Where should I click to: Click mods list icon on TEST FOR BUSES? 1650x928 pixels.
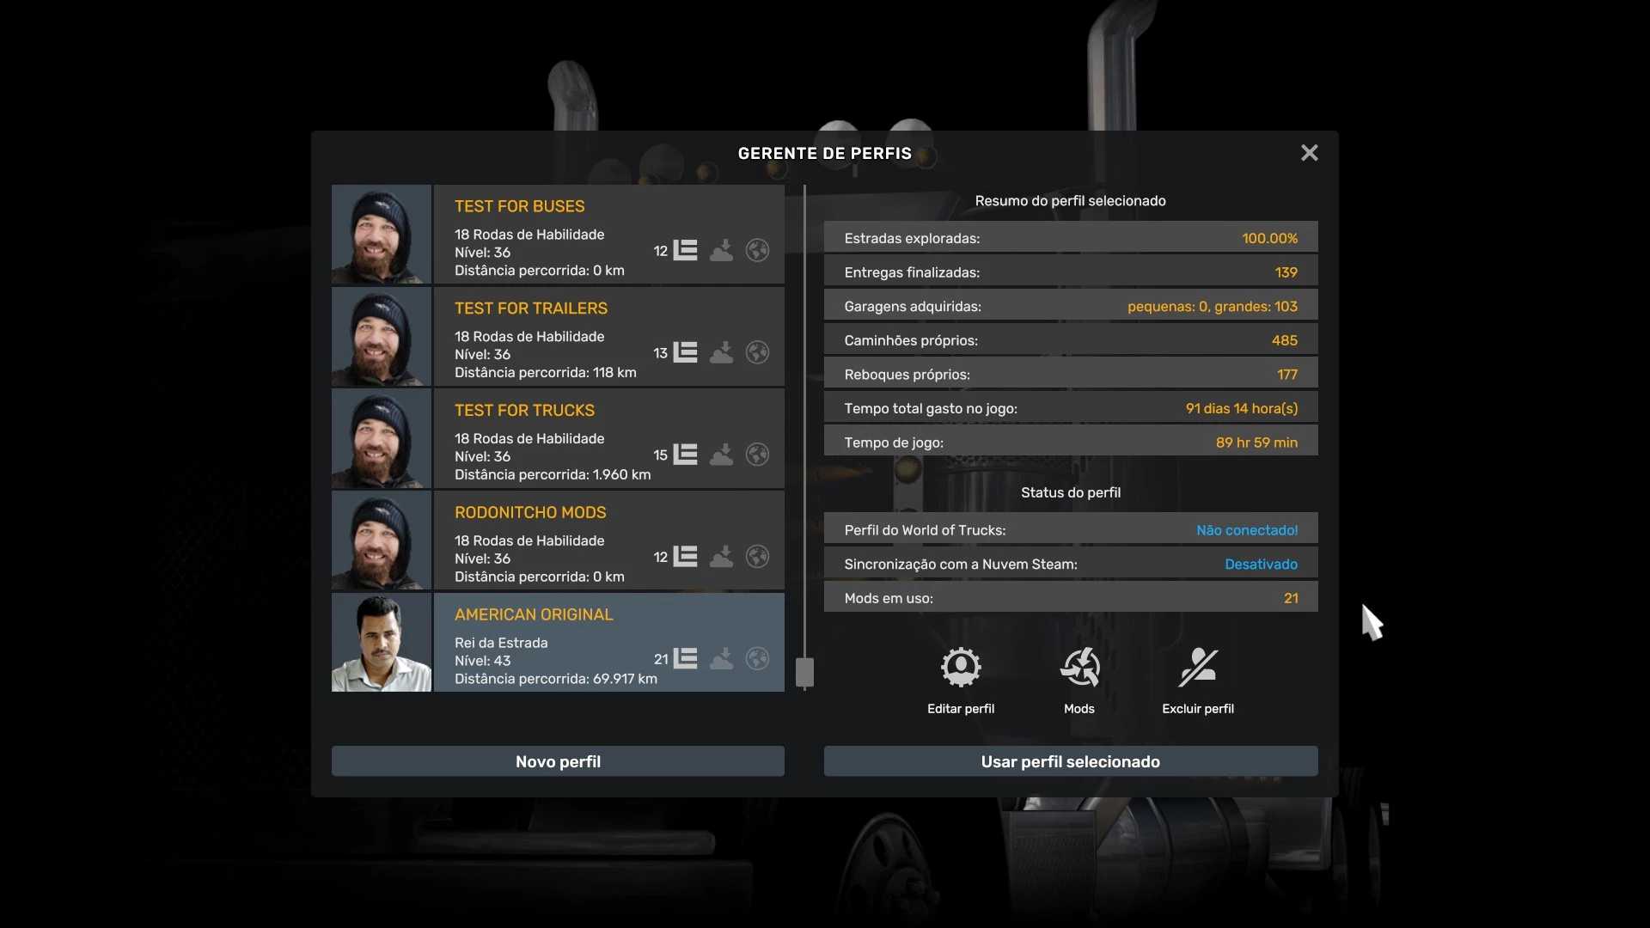[x=685, y=250]
